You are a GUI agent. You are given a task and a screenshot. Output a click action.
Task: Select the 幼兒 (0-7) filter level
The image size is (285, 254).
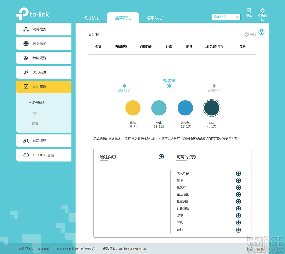pyautogui.click(x=133, y=108)
